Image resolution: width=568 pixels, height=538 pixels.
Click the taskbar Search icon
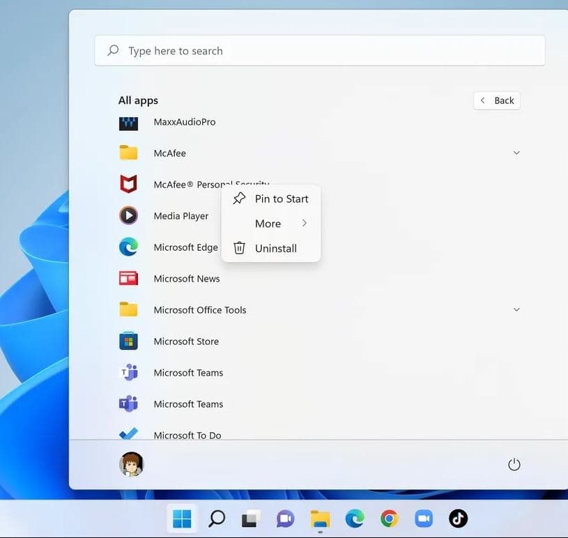(216, 518)
